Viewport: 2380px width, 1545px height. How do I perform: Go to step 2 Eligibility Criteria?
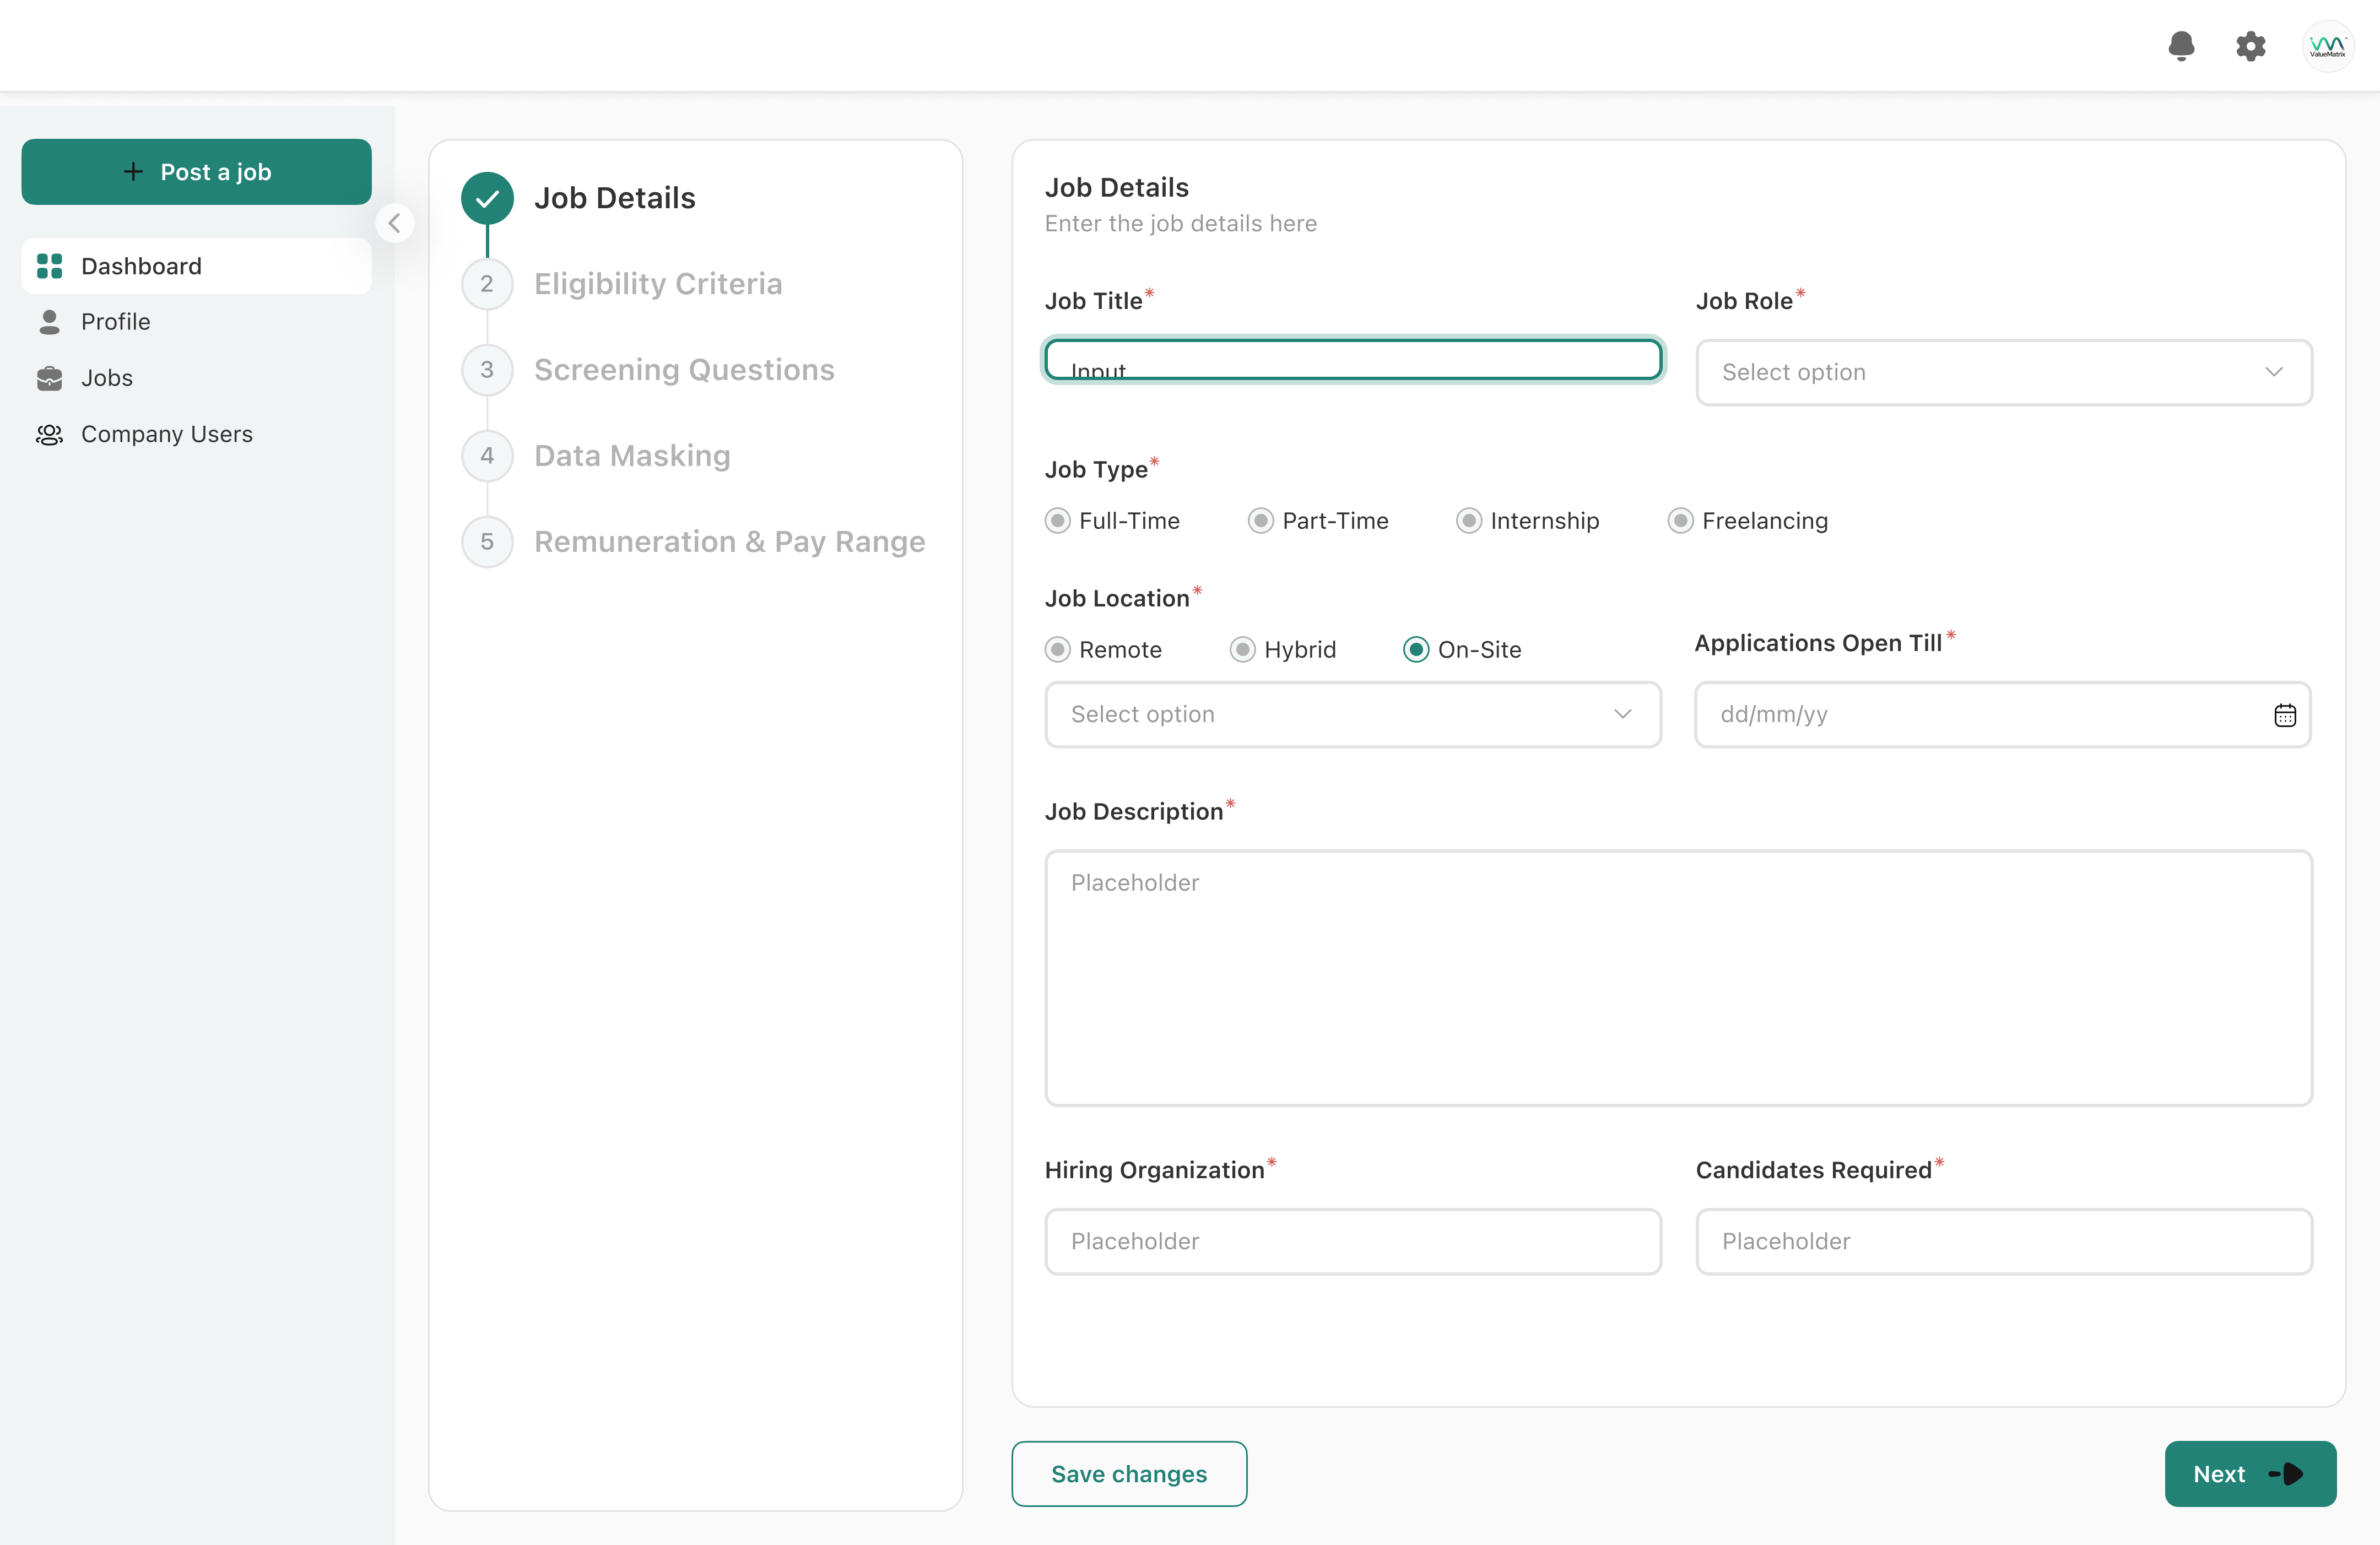click(657, 284)
